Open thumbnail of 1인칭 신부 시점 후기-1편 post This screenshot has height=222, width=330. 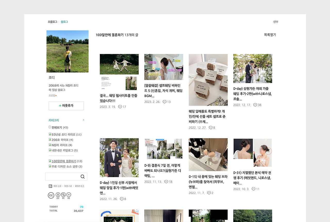pyautogui.click(x=119, y=157)
